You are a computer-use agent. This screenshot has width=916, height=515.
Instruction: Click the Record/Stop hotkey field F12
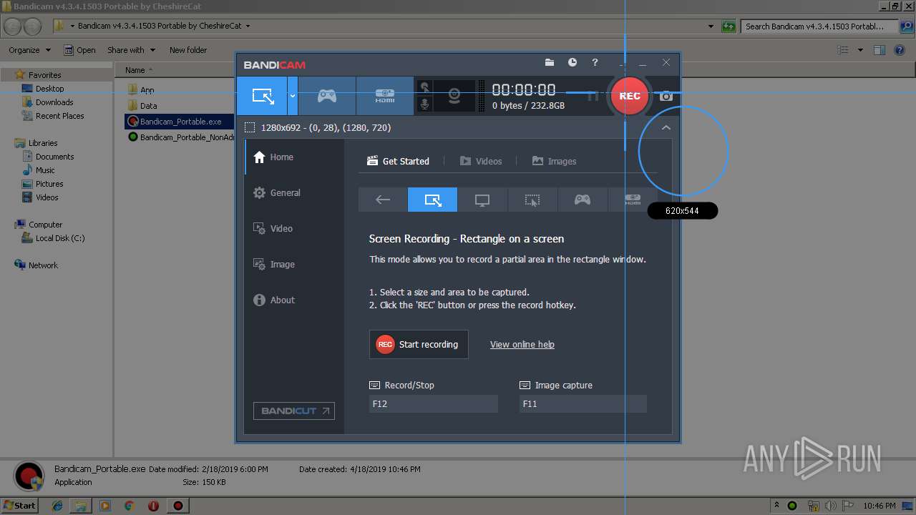tap(433, 403)
